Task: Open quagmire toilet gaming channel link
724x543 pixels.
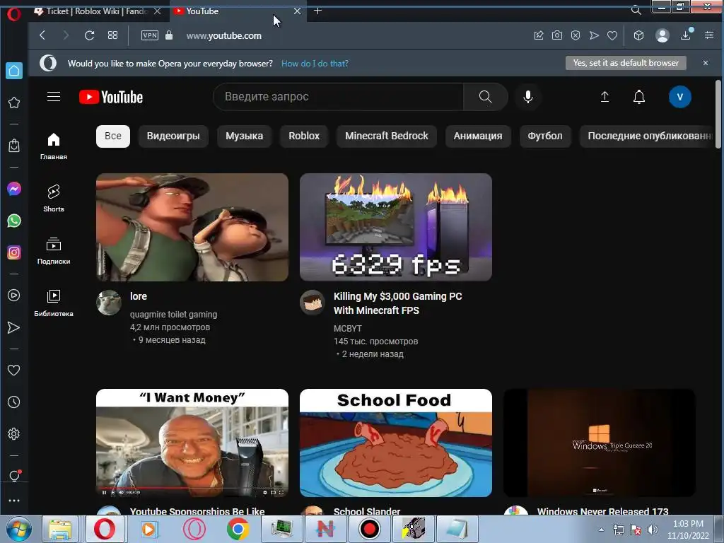Action: point(174,314)
